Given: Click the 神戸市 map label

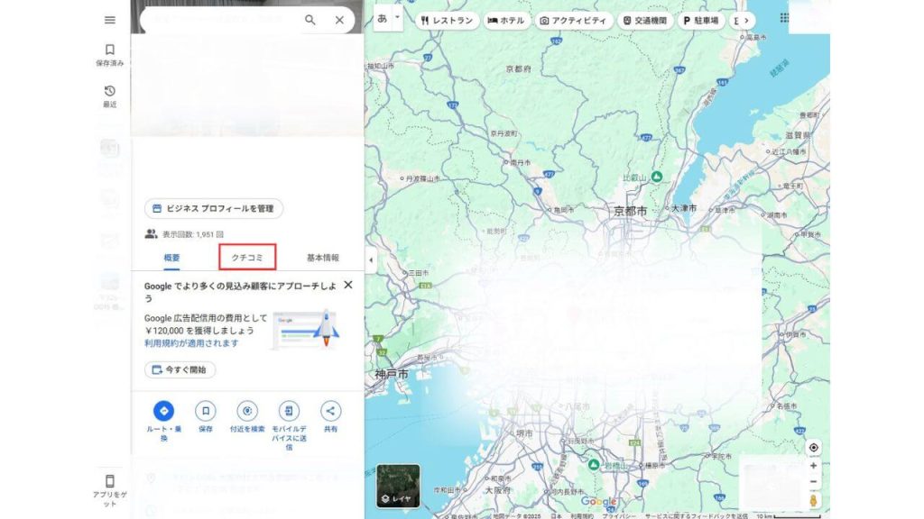Looking at the screenshot, I should (x=392, y=374).
